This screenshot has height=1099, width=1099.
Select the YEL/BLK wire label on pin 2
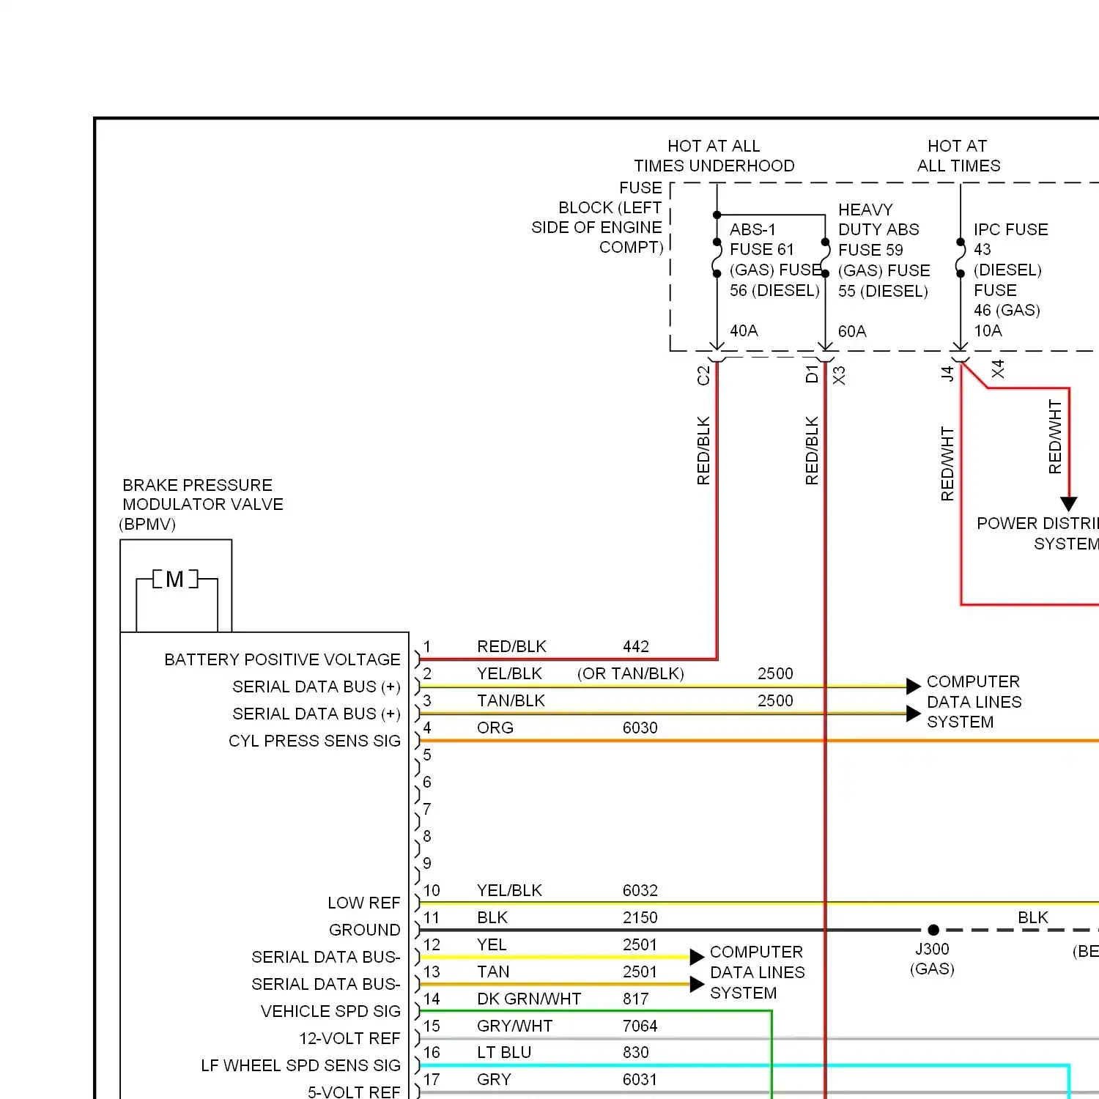point(509,673)
